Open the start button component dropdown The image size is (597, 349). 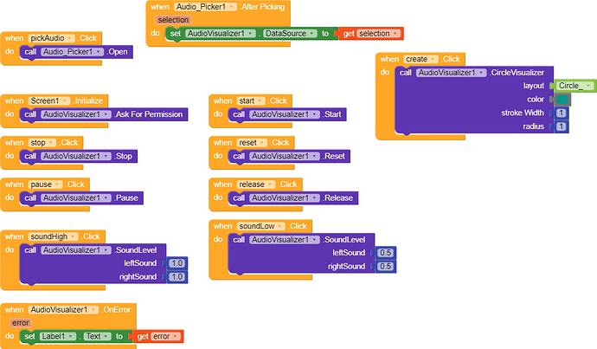click(251, 101)
